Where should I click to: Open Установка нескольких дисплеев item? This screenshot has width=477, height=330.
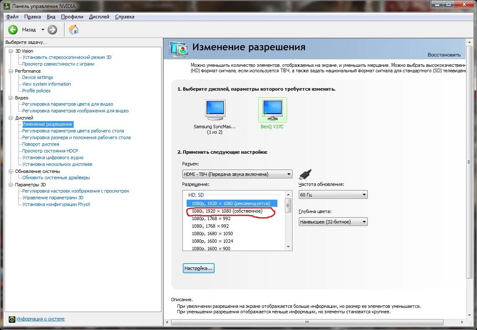tap(57, 164)
